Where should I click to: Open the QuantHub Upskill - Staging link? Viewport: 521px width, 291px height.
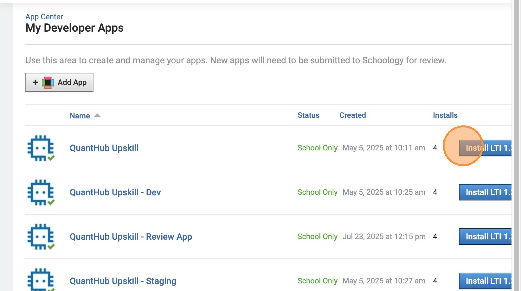[123, 281]
